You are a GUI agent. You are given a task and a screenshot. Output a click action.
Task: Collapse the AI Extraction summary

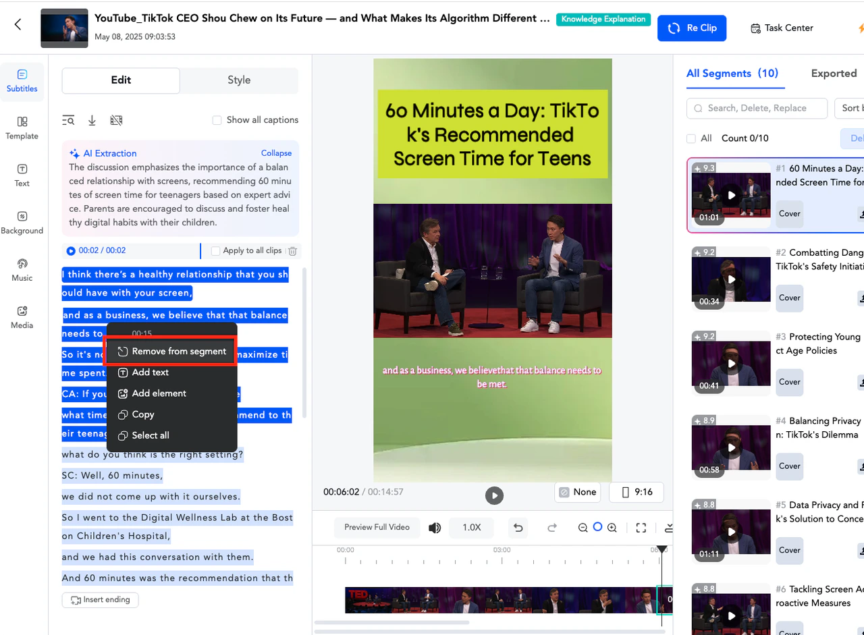pos(277,153)
